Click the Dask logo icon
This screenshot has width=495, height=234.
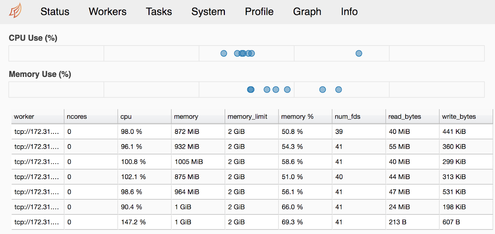click(15, 11)
